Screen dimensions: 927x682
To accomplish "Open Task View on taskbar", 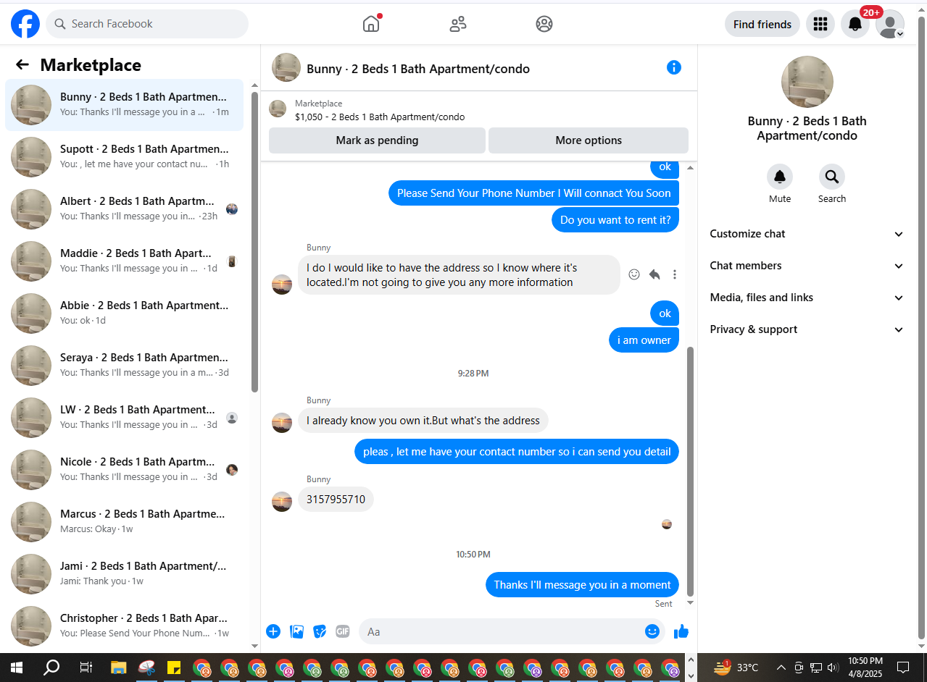I will coord(86,668).
